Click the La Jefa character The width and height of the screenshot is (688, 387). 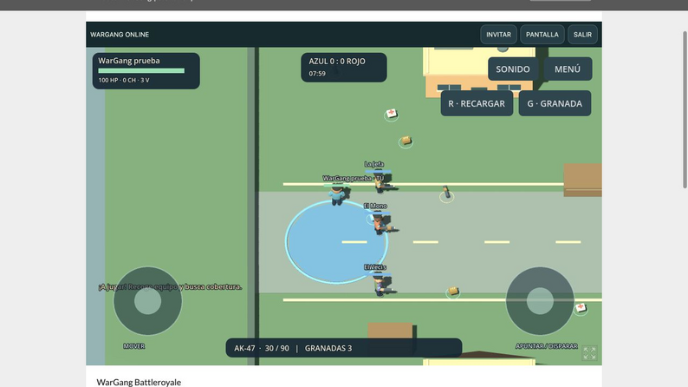tap(380, 183)
